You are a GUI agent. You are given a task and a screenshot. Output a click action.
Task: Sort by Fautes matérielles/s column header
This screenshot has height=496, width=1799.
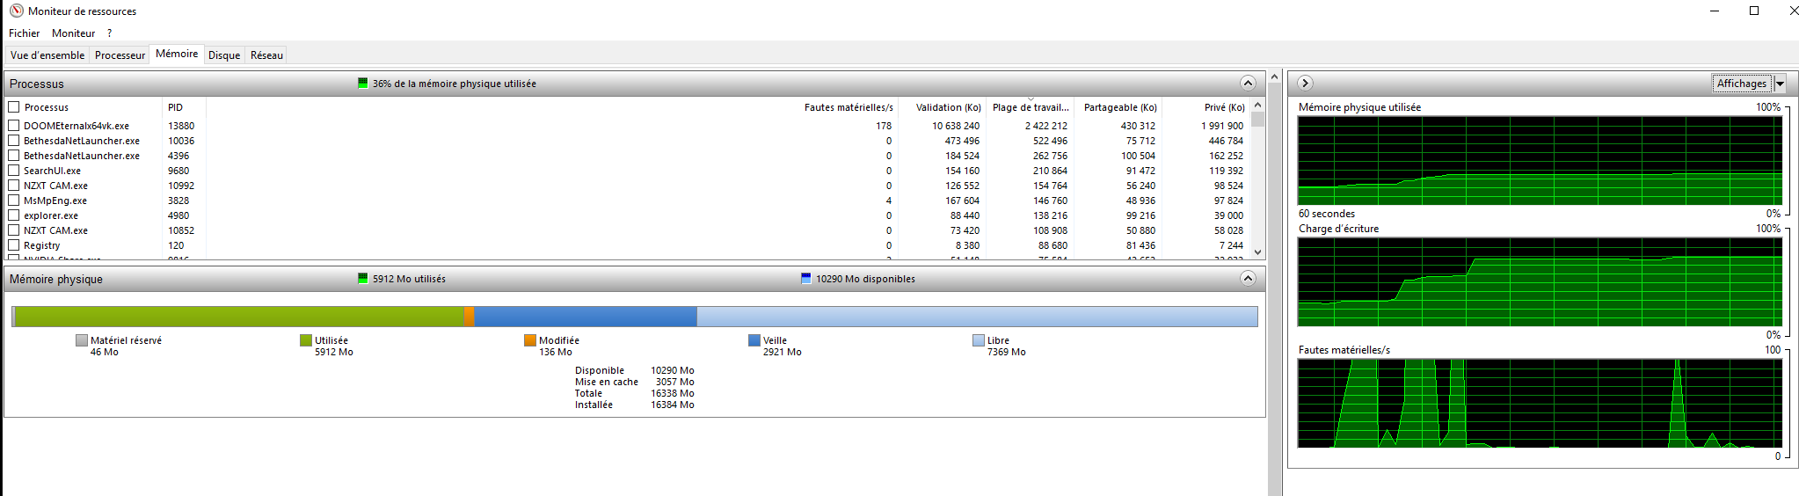pyautogui.click(x=849, y=107)
